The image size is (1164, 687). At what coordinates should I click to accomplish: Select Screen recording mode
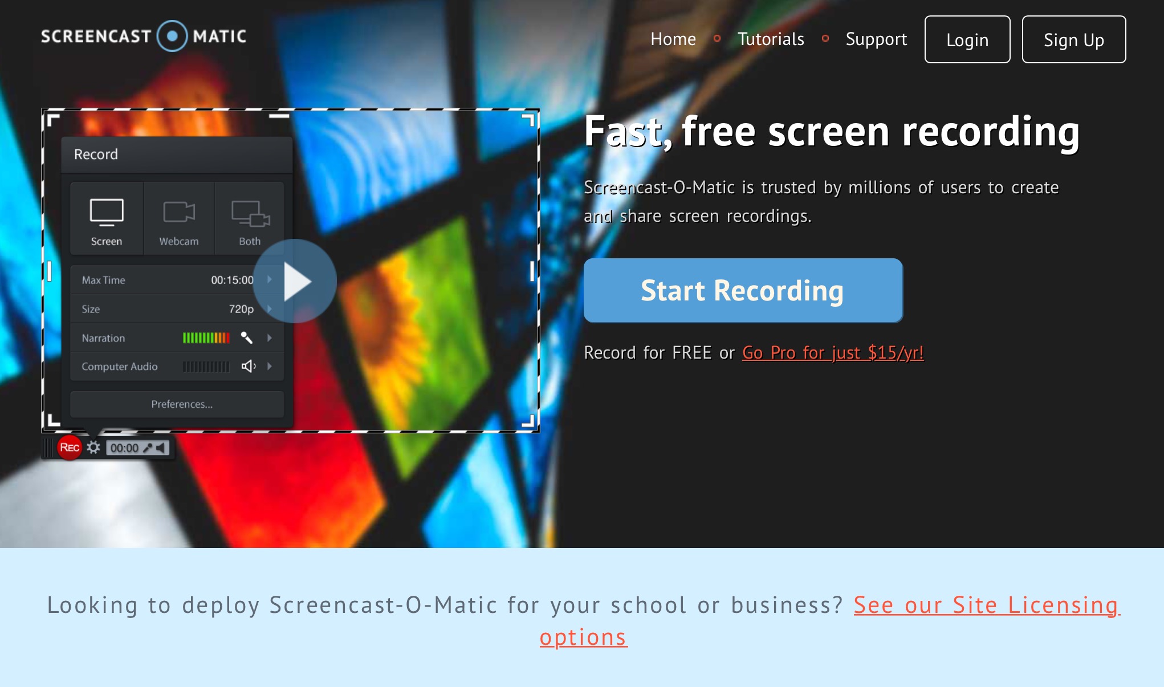pos(107,219)
